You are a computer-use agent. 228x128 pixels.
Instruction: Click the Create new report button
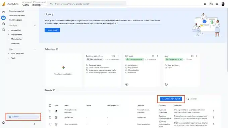[x=171, y=99]
